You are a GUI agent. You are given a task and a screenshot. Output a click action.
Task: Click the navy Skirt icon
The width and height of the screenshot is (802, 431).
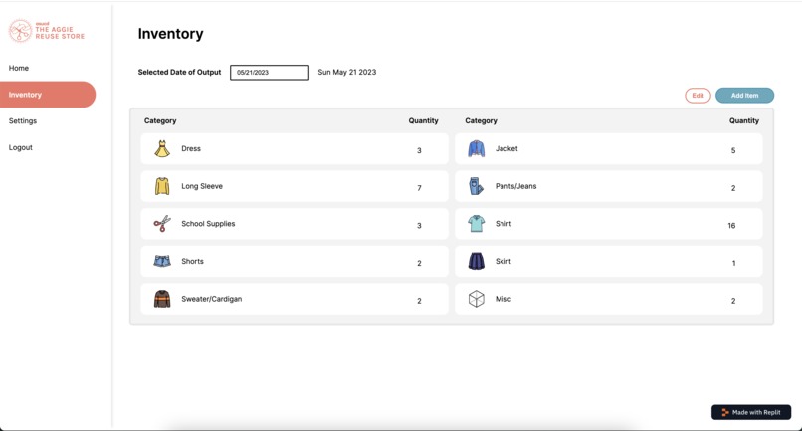477,261
